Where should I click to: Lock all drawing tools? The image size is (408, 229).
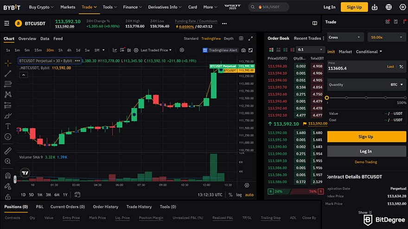point(8,197)
